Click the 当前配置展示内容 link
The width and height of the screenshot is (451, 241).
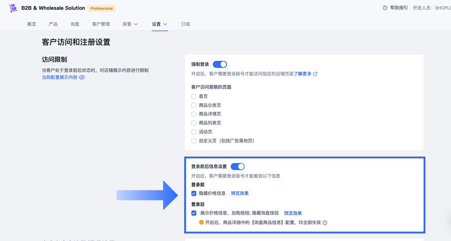[60, 77]
